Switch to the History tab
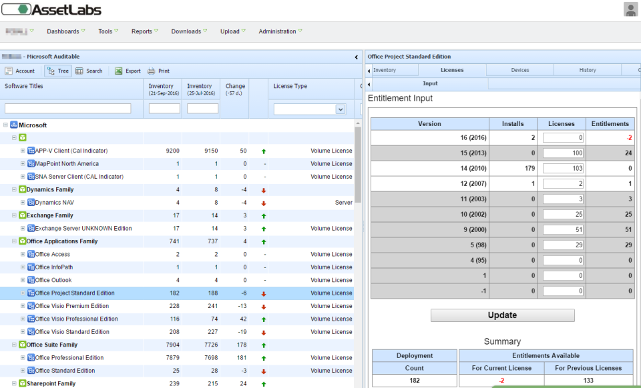The height and width of the screenshot is (388, 641). click(x=587, y=70)
